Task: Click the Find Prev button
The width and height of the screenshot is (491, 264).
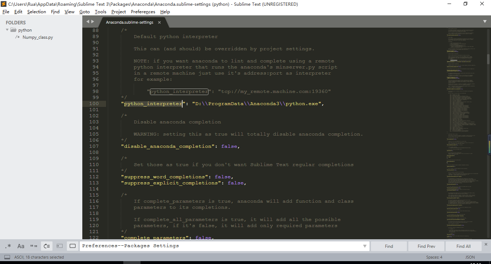Action: [x=426, y=246]
